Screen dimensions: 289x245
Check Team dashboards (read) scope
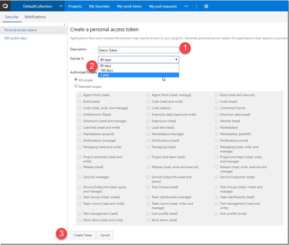click(216, 197)
